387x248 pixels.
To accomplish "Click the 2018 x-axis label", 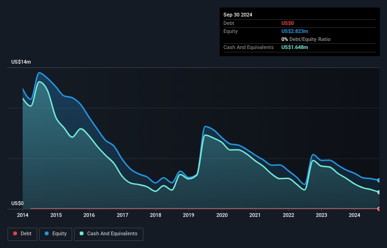I will click(x=156, y=215).
